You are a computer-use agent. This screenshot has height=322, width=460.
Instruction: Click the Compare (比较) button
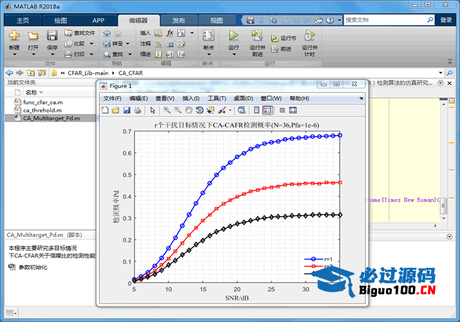coord(78,43)
